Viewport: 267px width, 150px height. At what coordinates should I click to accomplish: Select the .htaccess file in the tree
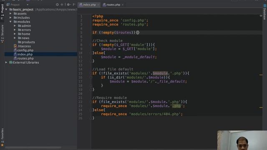click(22, 46)
